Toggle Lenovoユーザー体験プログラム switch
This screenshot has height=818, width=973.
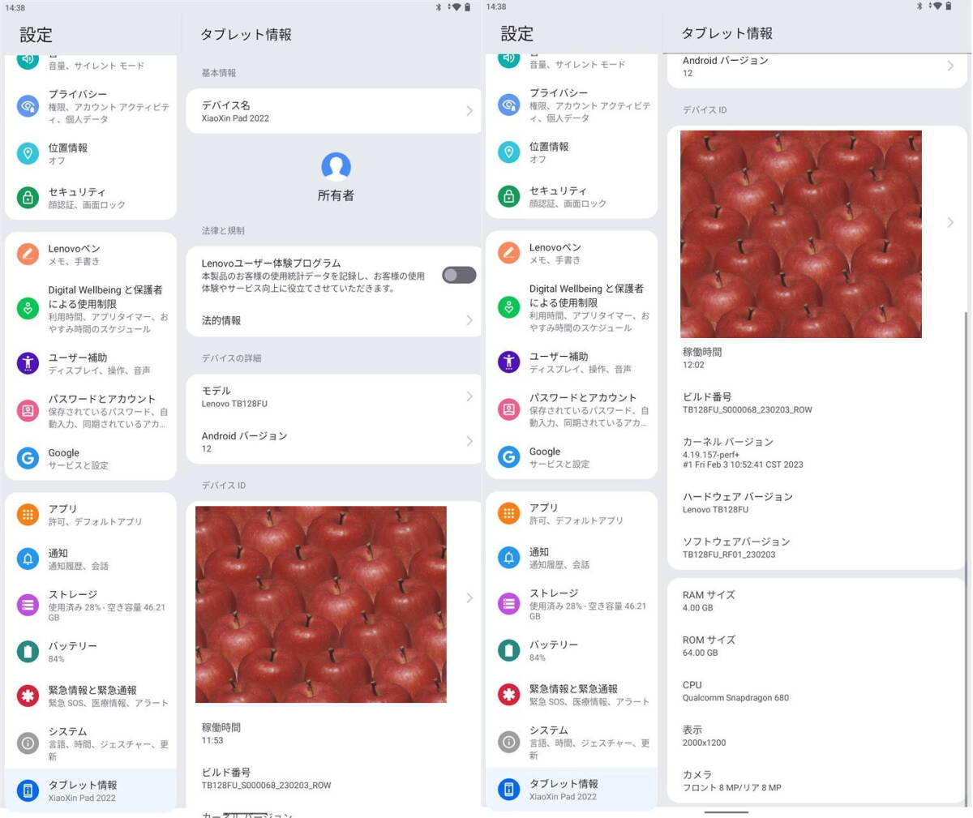coord(459,275)
